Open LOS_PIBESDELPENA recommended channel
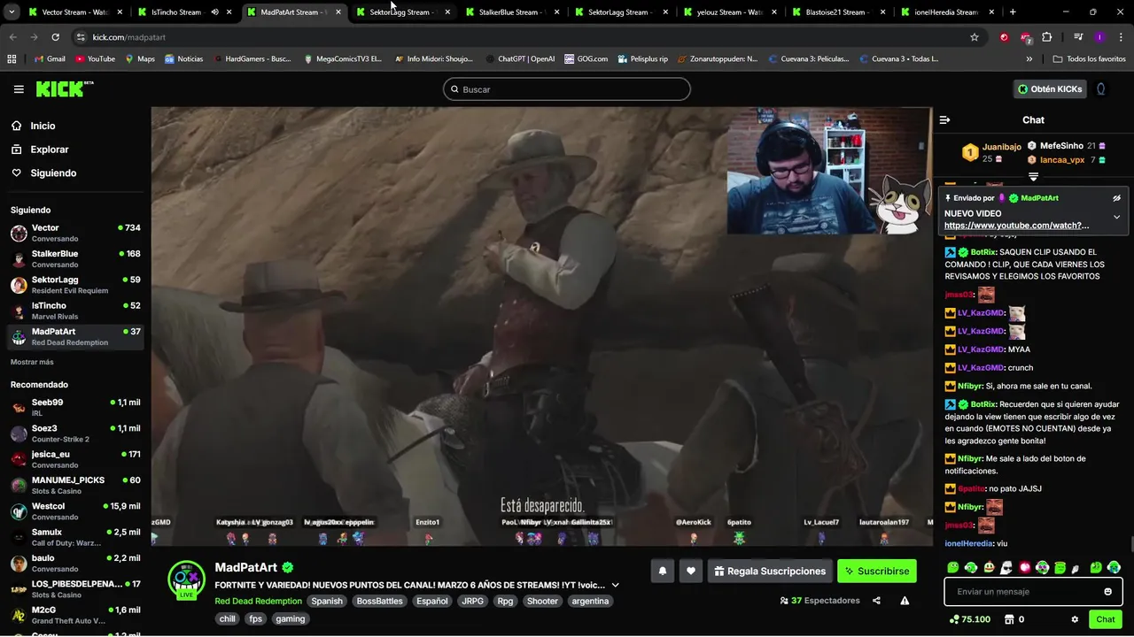This screenshot has width=1134, height=637. 75,589
